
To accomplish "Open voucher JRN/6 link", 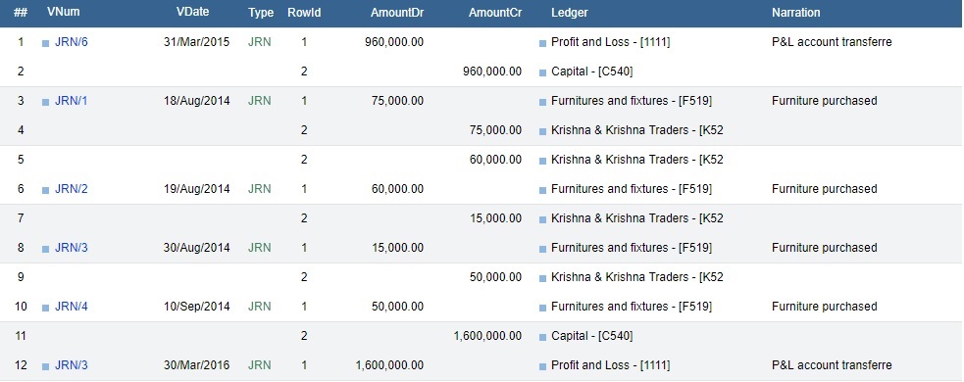I will (x=72, y=42).
